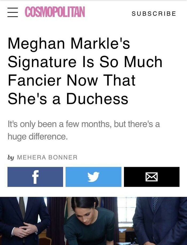
Task: Tap the photo of Meghan Markle signing
Action: (x=93, y=220)
